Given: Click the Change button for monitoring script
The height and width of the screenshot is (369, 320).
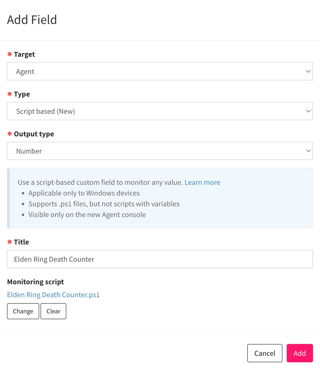Looking at the screenshot, I should (23, 311).
